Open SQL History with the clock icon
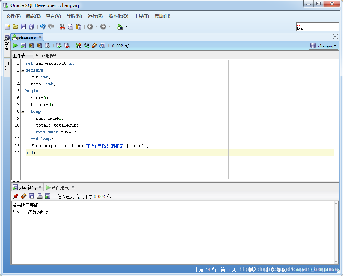Screen dimensions: 343x276 (x=102, y=46)
